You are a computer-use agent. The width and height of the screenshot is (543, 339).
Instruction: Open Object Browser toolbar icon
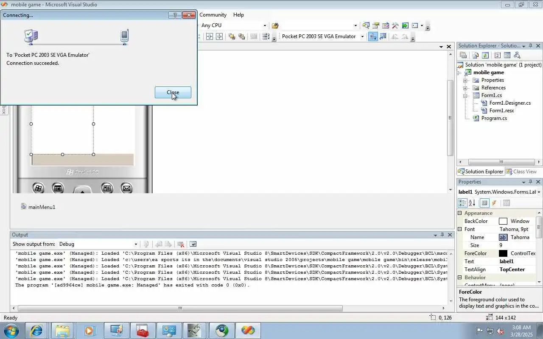[385, 25]
